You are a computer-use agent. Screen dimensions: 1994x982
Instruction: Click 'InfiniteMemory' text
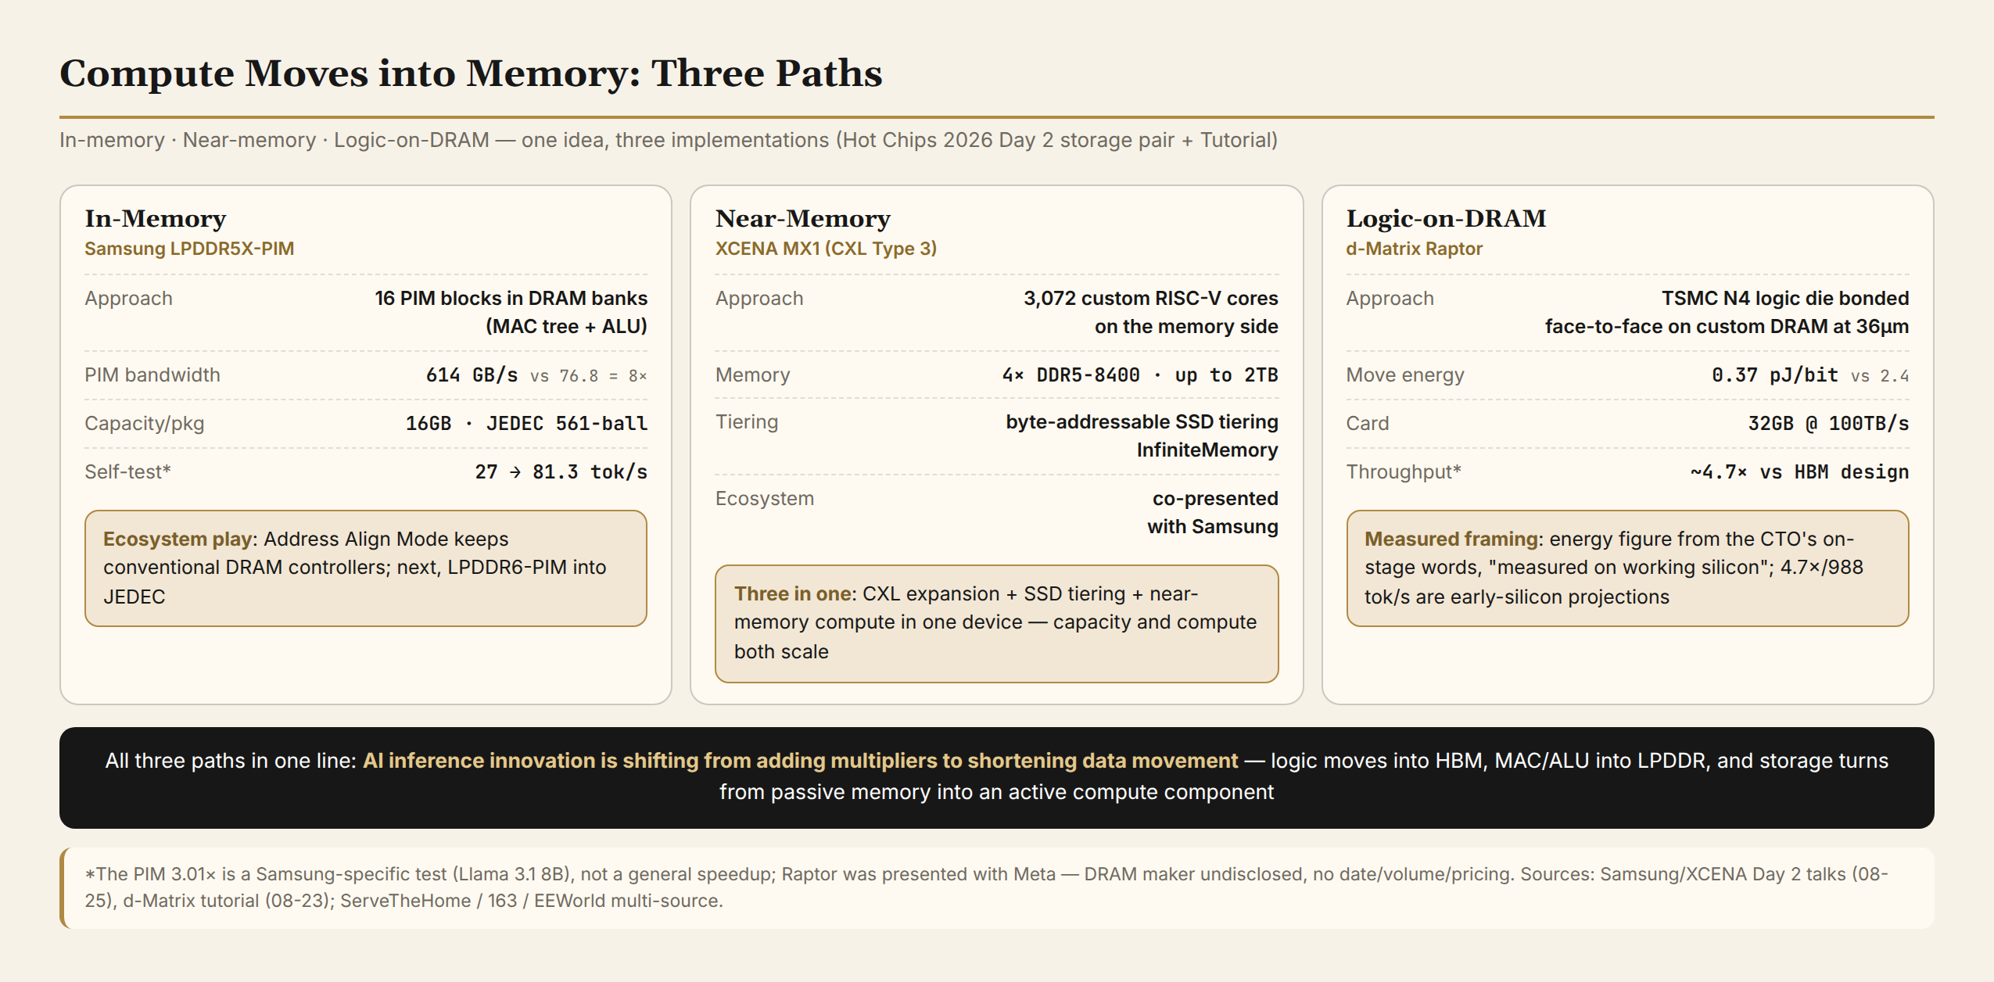coord(1207,450)
